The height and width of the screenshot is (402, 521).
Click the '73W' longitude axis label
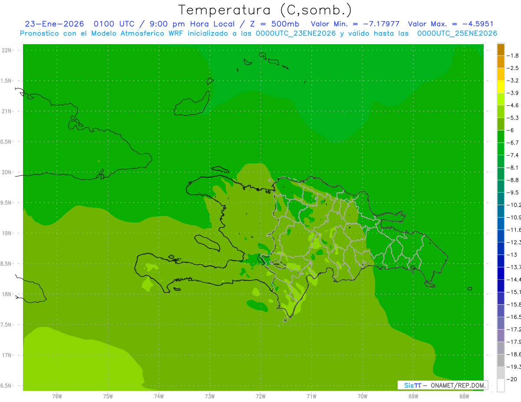(x=210, y=396)
